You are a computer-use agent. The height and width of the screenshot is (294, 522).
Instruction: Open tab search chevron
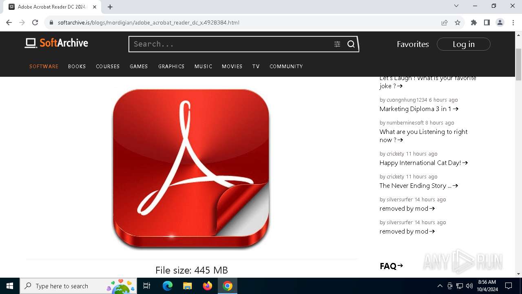(456, 6)
